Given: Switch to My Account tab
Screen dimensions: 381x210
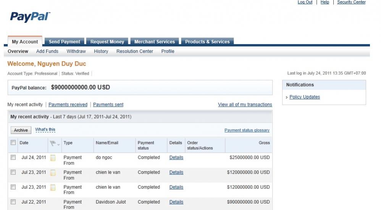Looking at the screenshot, I should (25, 42).
